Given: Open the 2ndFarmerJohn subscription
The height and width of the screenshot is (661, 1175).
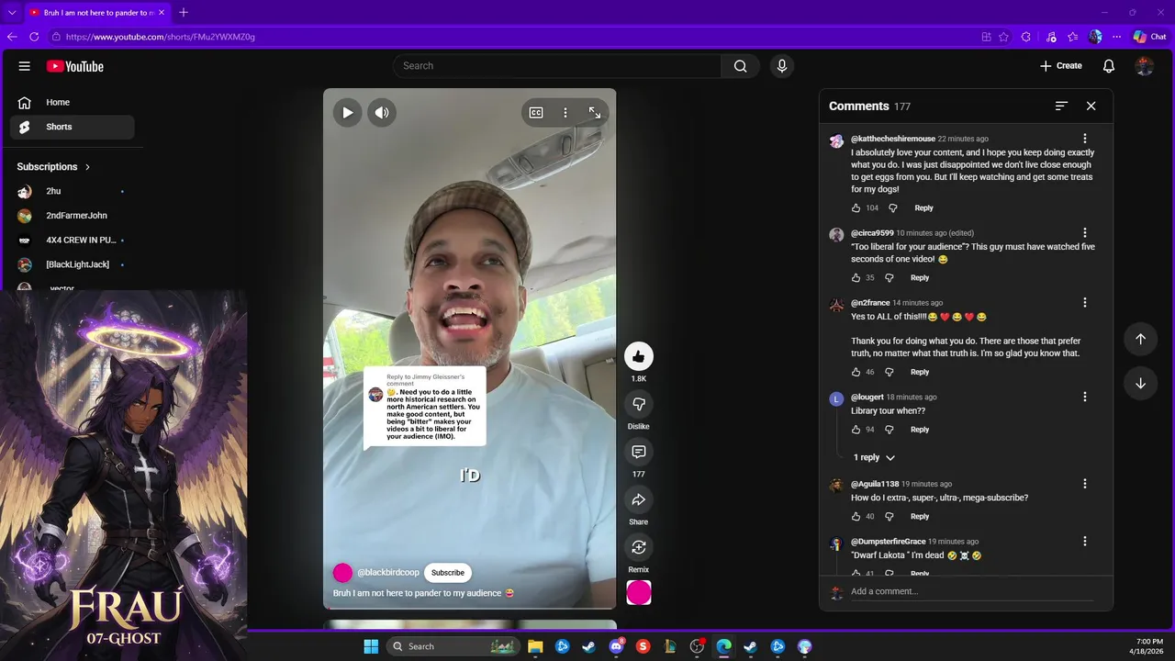Looking at the screenshot, I should click(72, 216).
